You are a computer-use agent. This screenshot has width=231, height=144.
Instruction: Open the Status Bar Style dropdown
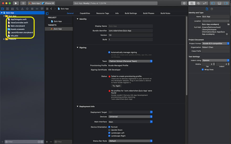130,141
